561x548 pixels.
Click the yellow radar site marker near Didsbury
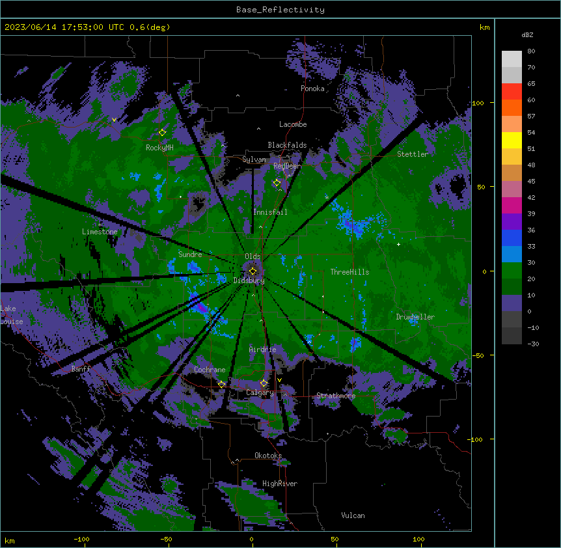pyautogui.click(x=253, y=271)
